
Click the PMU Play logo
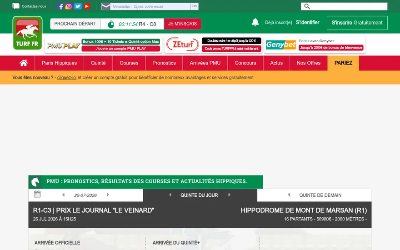(x=64, y=45)
